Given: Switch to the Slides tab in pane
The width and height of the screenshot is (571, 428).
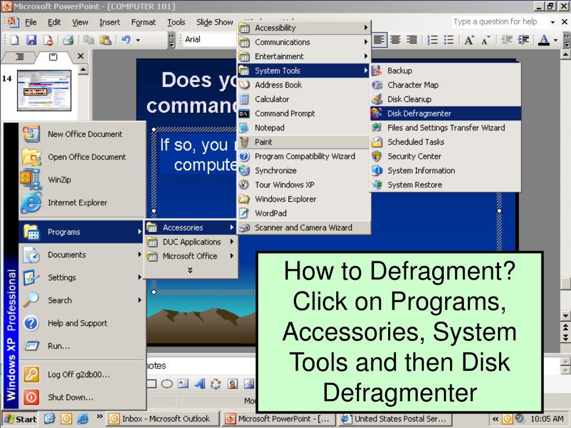Looking at the screenshot, I should coord(53,57).
